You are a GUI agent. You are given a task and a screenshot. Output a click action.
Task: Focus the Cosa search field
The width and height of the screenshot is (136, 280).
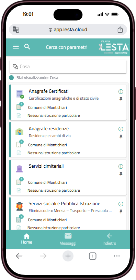(68, 67)
